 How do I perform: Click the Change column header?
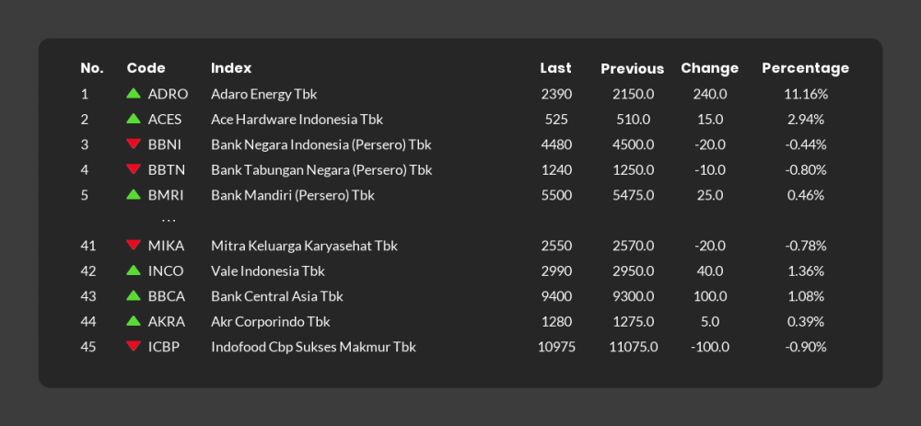[x=709, y=68]
